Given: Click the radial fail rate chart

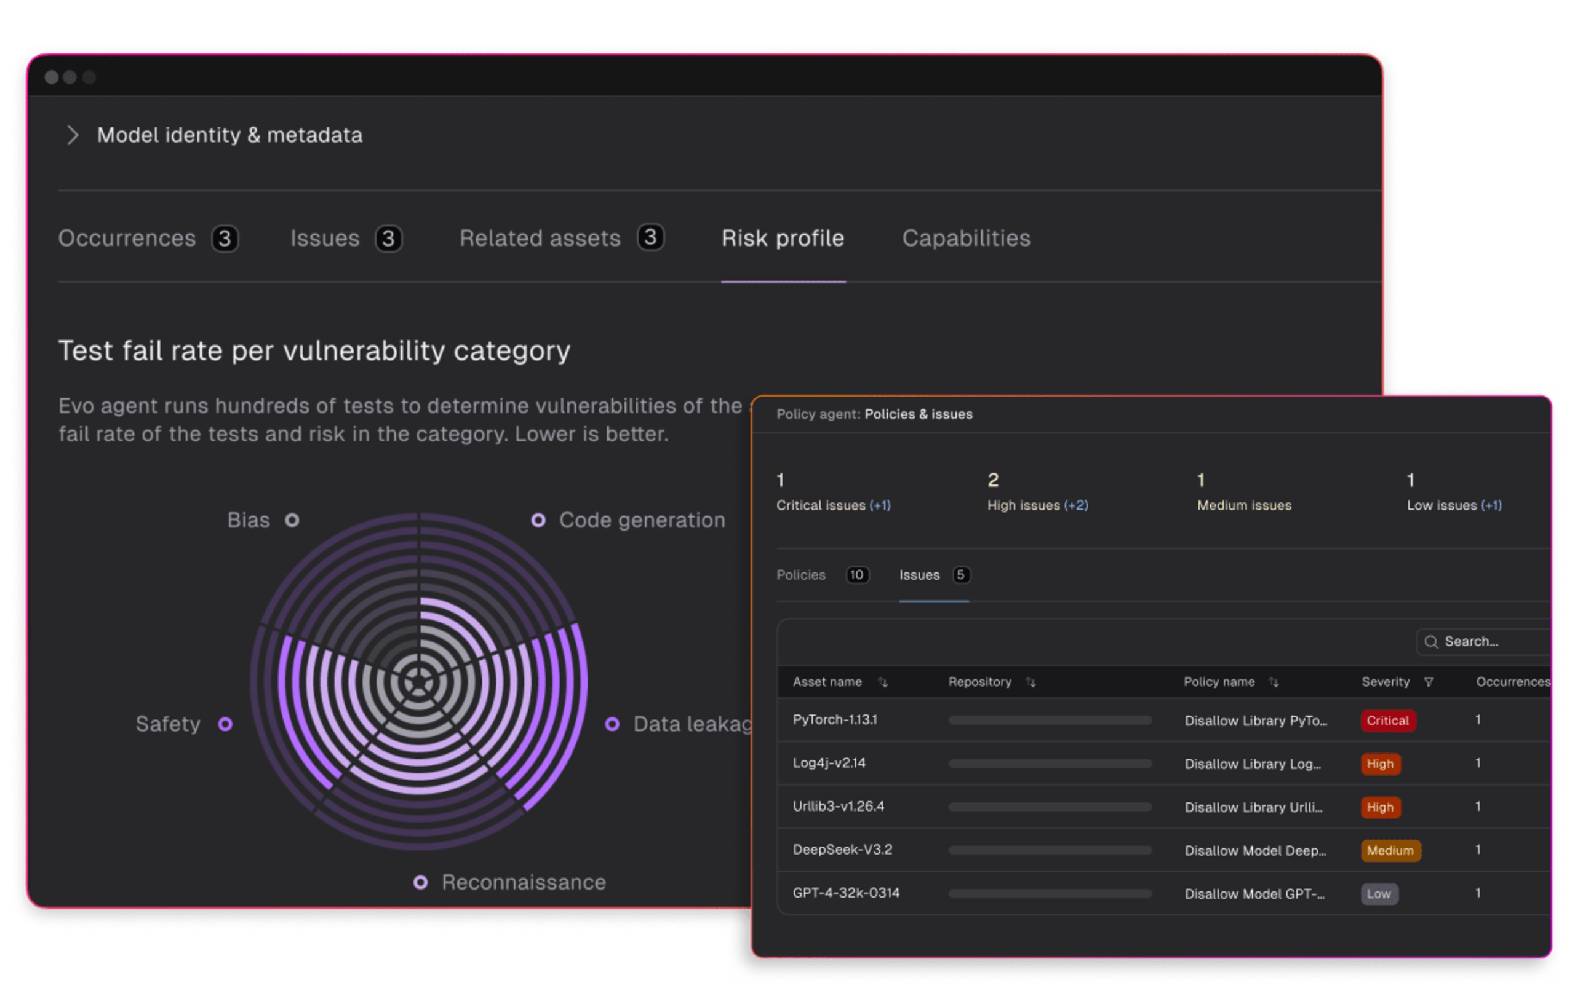Looking at the screenshot, I should point(419,682).
